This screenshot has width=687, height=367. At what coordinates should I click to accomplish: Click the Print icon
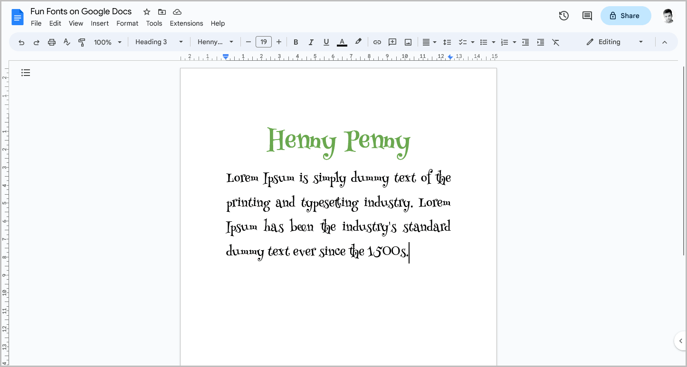[x=51, y=42]
